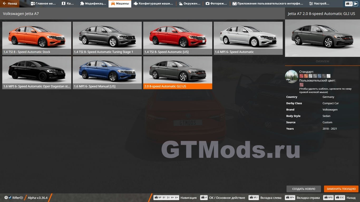Pick the blue 1.6 MPI 6-Speed Manual [US]
This screenshot has width=360, height=202.
(x=107, y=73)
